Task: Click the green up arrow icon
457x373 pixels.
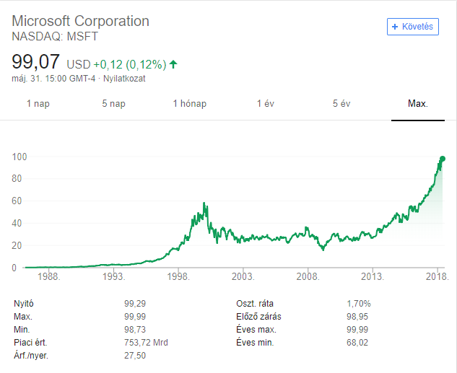Action: [173, 64]
